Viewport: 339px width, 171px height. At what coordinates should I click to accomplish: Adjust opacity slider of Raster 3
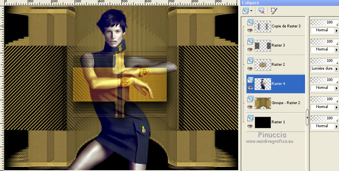325,41
